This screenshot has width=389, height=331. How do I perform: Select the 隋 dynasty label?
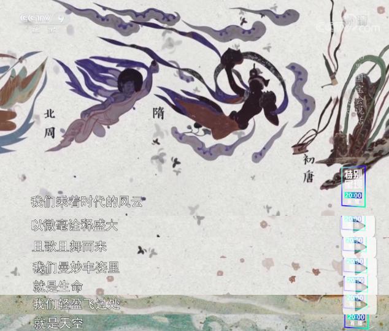tap(159, 113)
